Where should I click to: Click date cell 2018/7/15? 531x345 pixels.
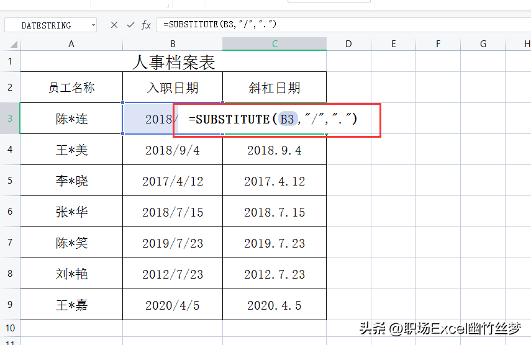pyautogui.click(x=173, y=212)
